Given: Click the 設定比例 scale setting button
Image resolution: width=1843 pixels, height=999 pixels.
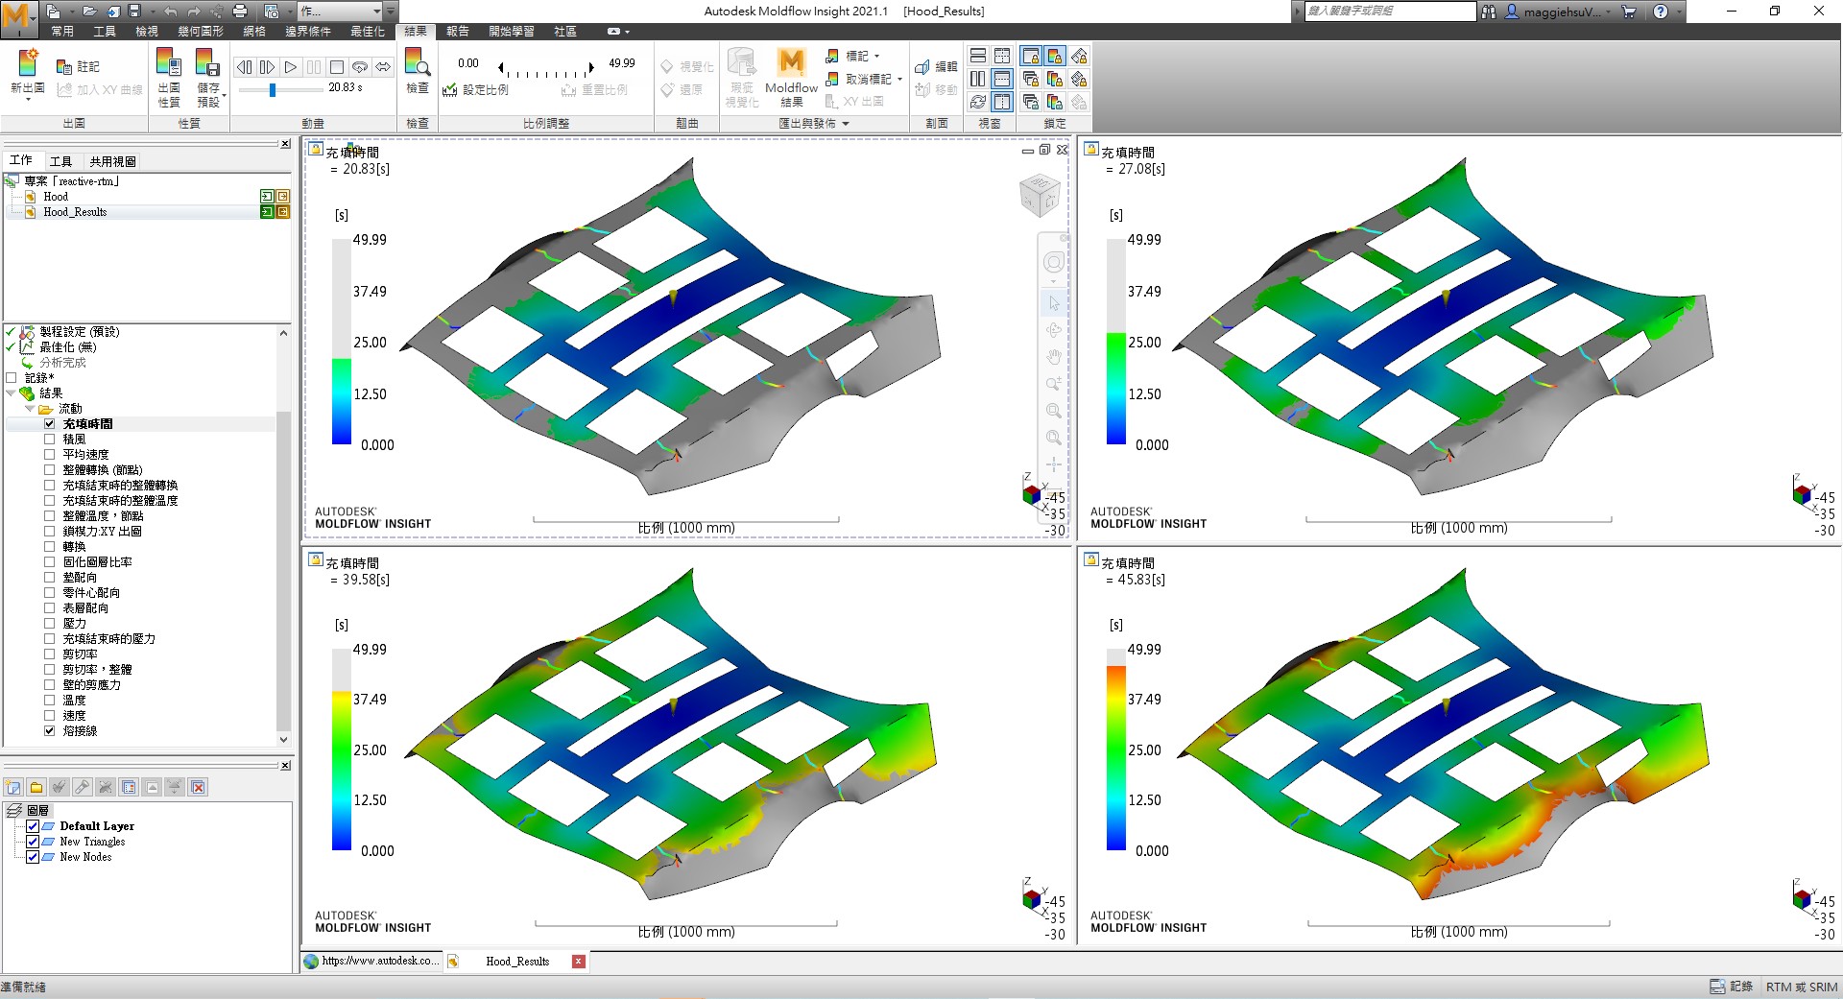Looking at the screenshot, I should click(476, 90).
